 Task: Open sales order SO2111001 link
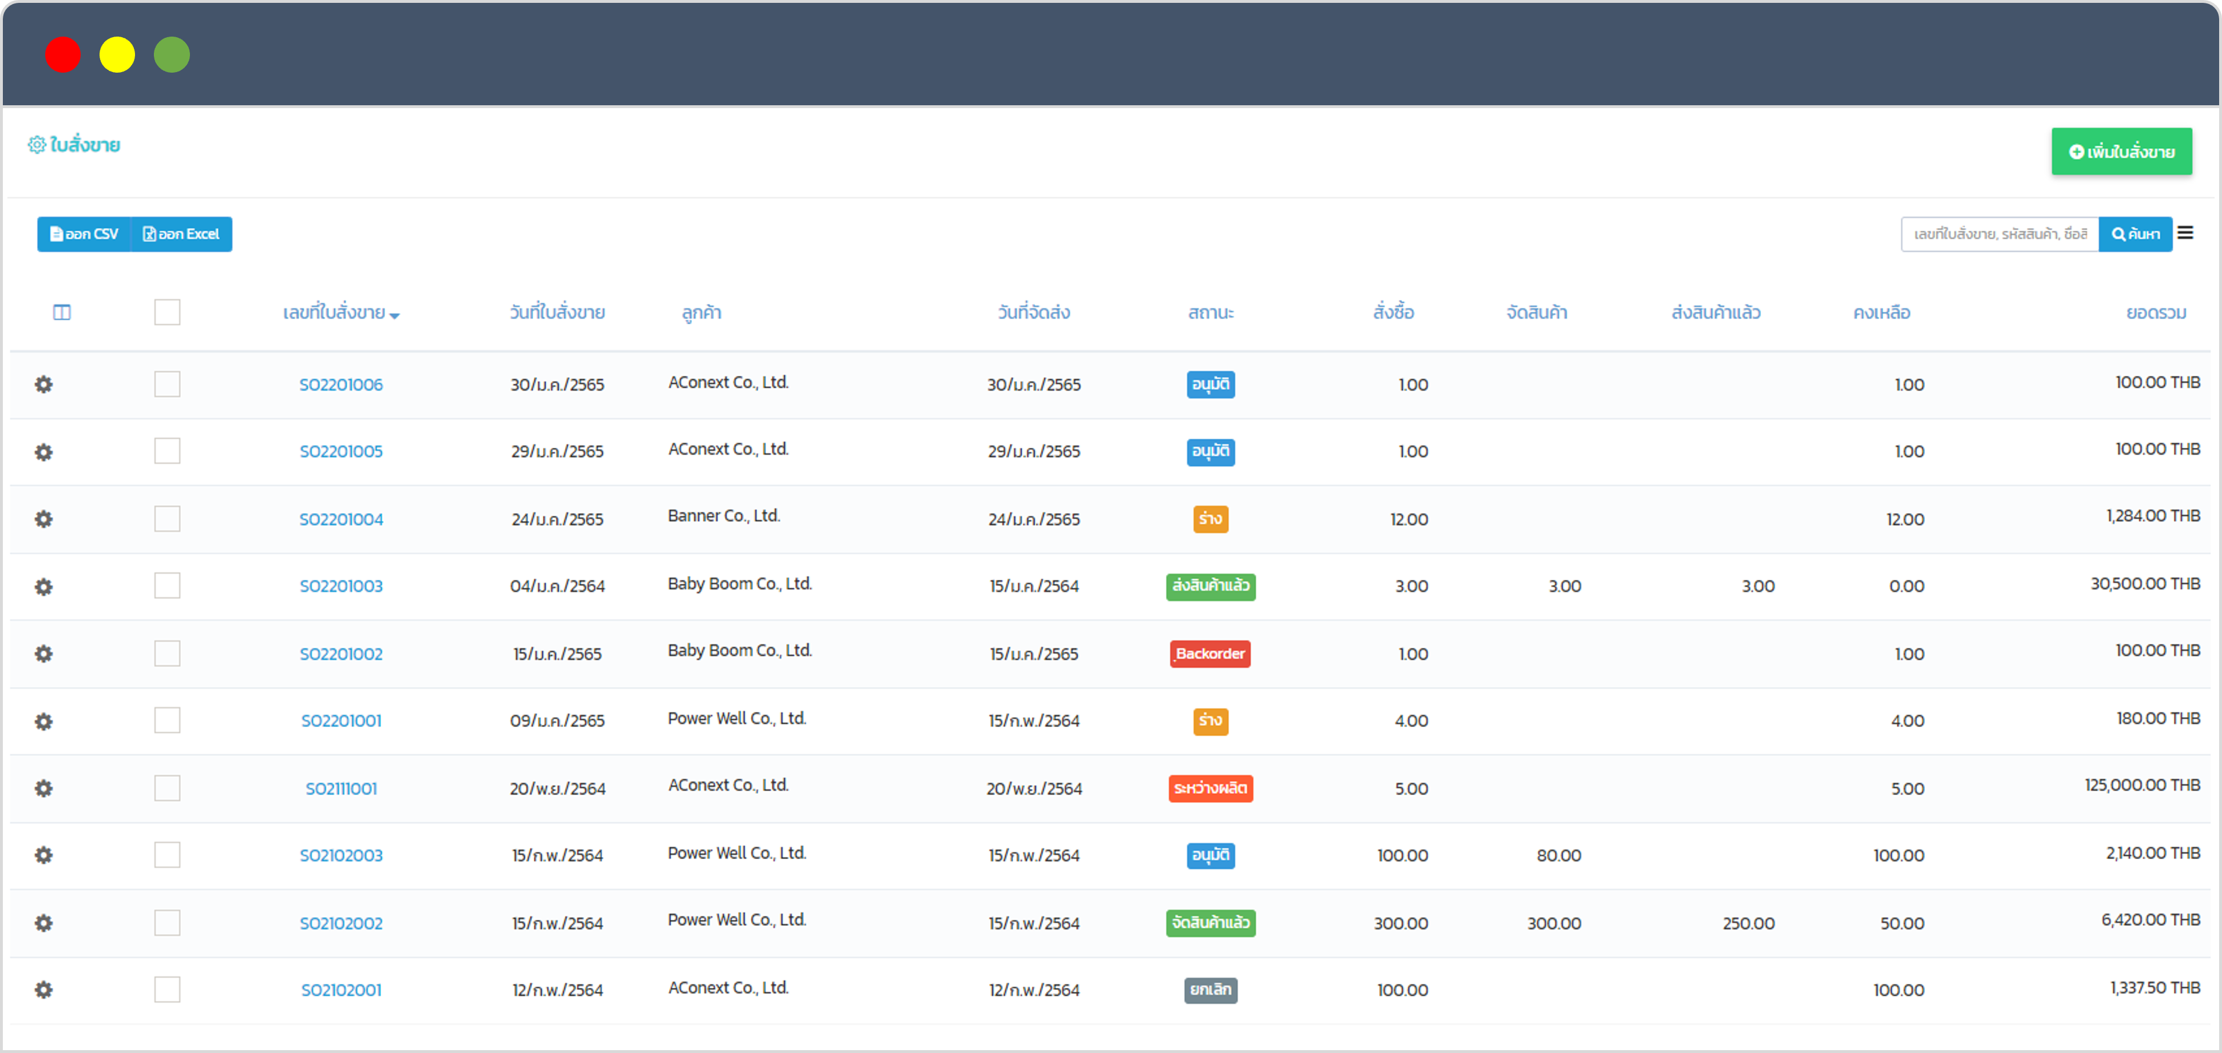point(341,788)
